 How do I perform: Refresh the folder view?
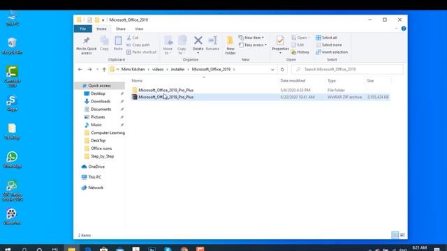[282, 70]
